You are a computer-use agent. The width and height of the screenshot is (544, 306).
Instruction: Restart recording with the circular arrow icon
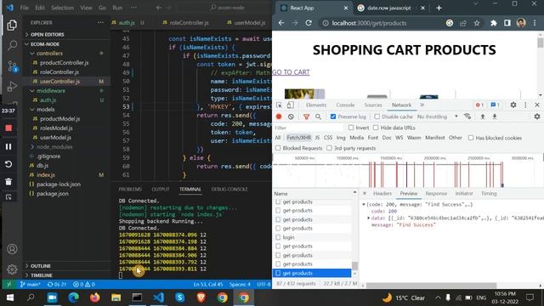coord(8,164)
